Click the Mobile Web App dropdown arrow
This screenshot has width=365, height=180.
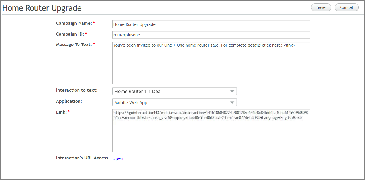click(x=232, y=102)
